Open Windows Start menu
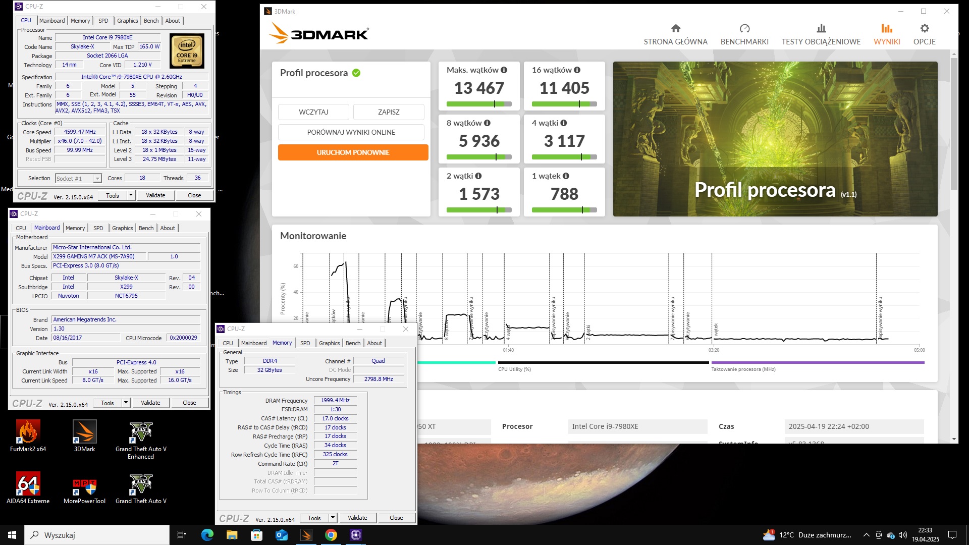The height and width of the screenshot is (545, 969). 12,535
